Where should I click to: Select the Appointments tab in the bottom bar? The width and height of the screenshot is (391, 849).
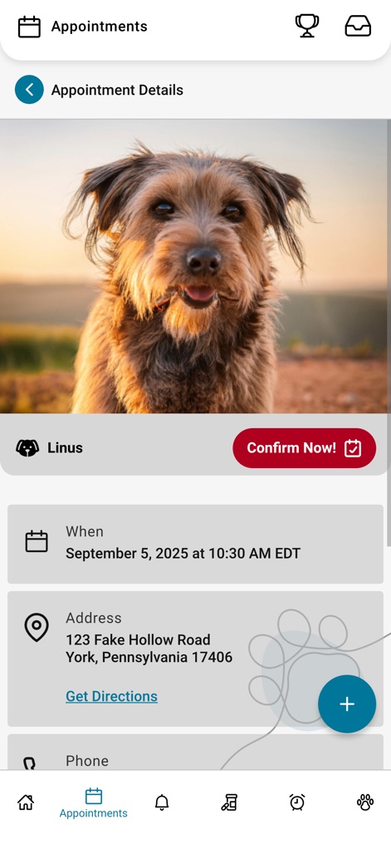click(x=94, y=804)
